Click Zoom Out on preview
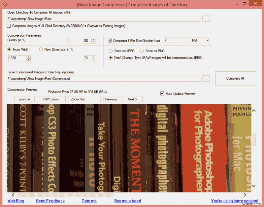The image size is (264, 207). pyautogui.click(x=78, y=99)
